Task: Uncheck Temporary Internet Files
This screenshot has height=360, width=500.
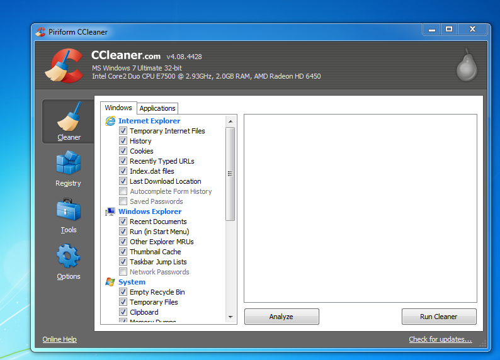Action: 123,131
